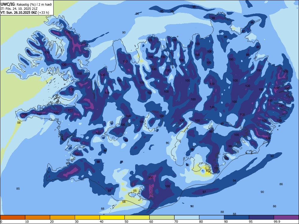
Task: Click the '85' humidity value over the southwest ocean
Action: tap(18, 188)
